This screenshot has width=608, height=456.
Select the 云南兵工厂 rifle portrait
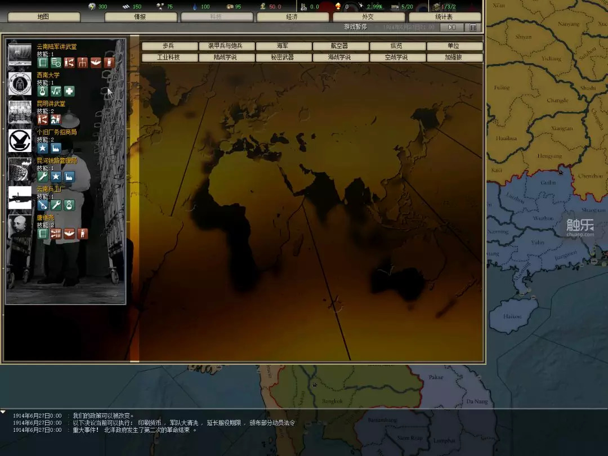pyautogui.click(x=20, y=198)
